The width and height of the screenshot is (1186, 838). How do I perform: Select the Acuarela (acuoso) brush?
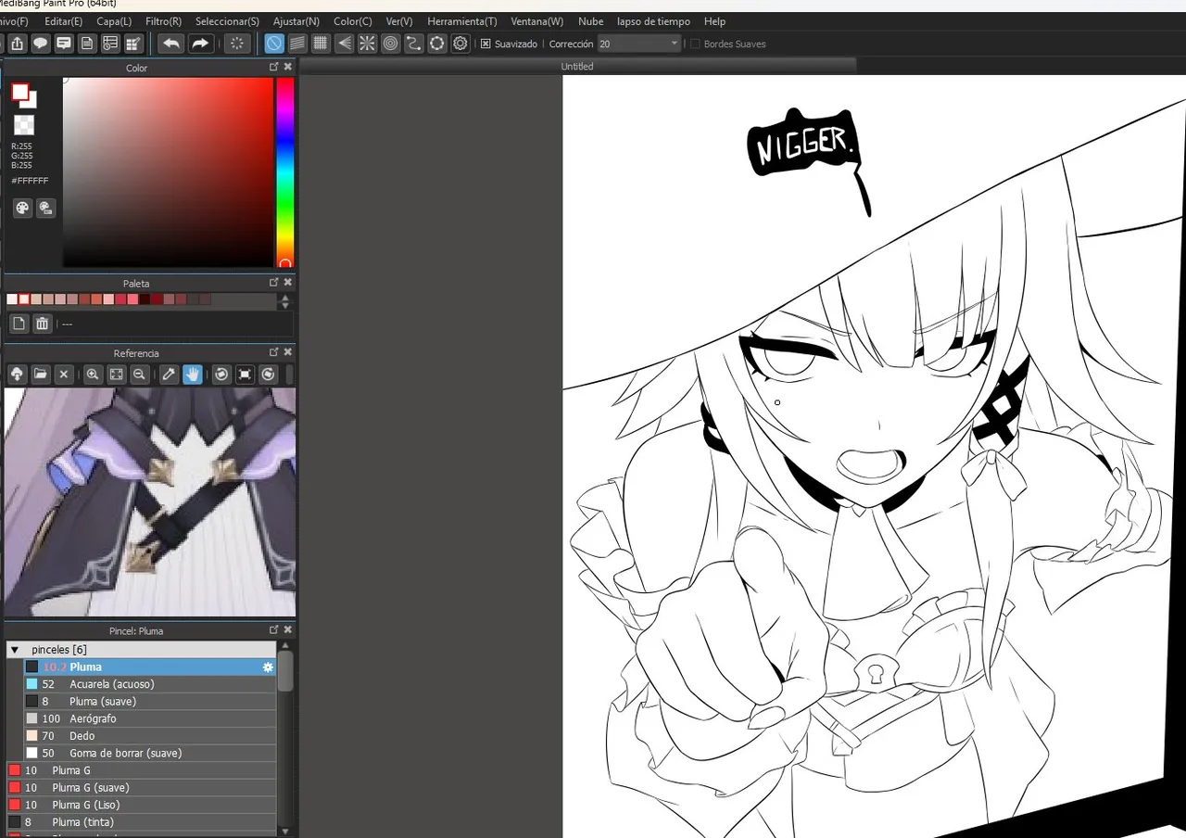(x=111, y=684)
